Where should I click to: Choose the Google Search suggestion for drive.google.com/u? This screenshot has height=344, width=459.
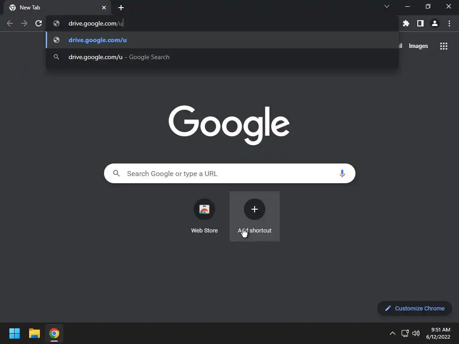pyautogui.click(x=222, y=57)
